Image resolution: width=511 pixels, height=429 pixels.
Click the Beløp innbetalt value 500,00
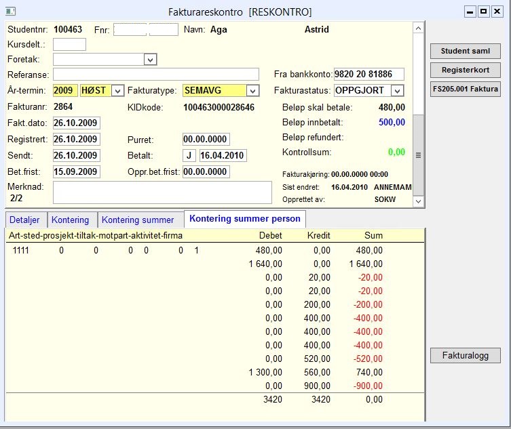pyautogui.click(x=392, y=123)
